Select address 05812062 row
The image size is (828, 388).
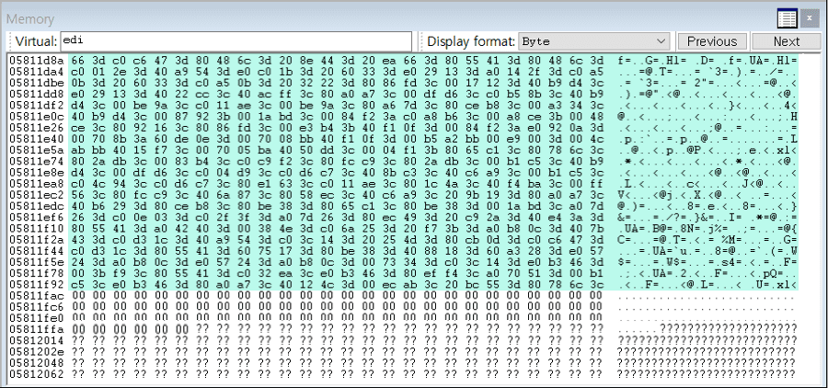point(37,373)
